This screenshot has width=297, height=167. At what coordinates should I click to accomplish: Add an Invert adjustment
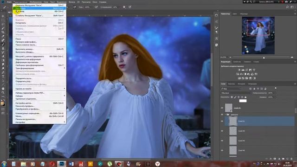click(x=239, y=78)
